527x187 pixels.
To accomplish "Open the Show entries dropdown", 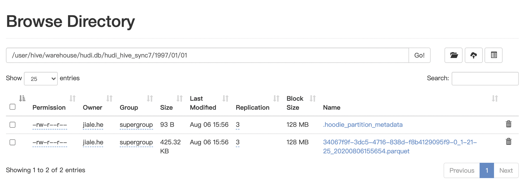I will pos(41,79).
